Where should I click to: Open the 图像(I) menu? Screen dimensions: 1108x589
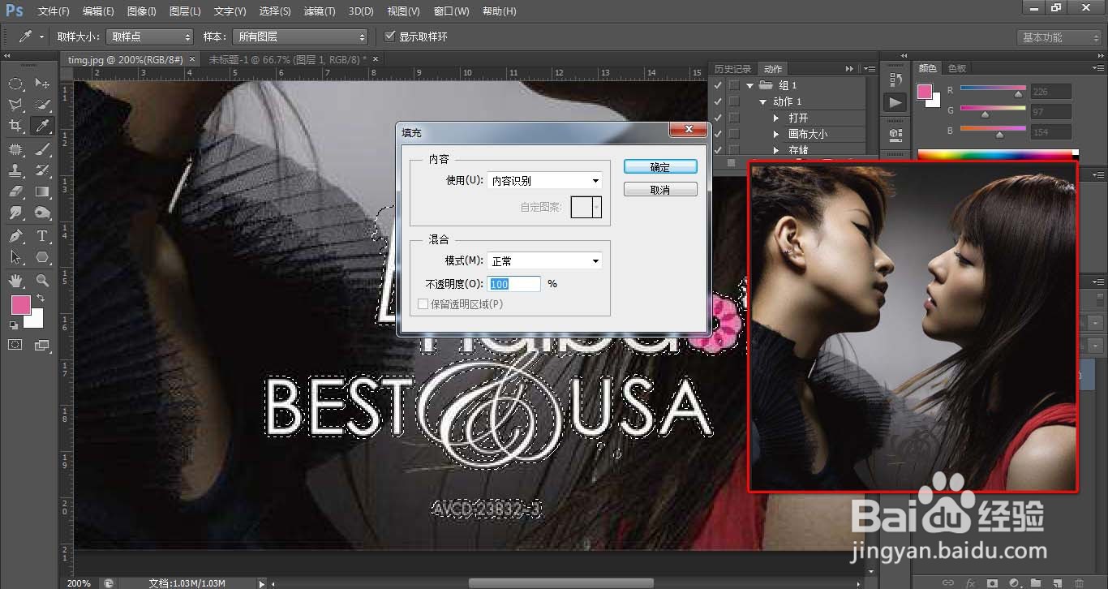(141, 11)
